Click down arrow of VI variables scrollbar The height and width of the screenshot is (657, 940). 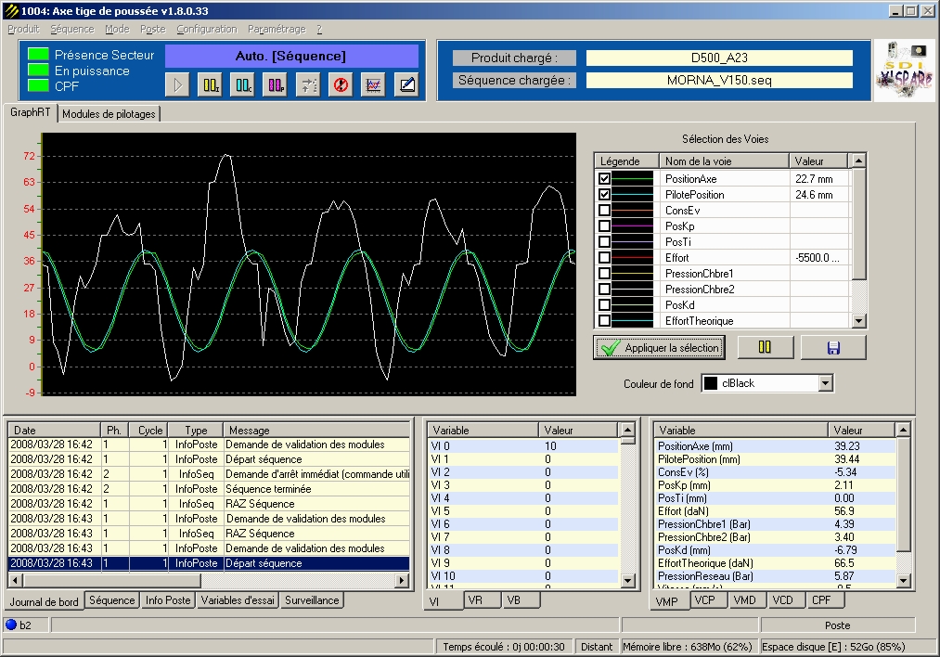click(627, 580)
